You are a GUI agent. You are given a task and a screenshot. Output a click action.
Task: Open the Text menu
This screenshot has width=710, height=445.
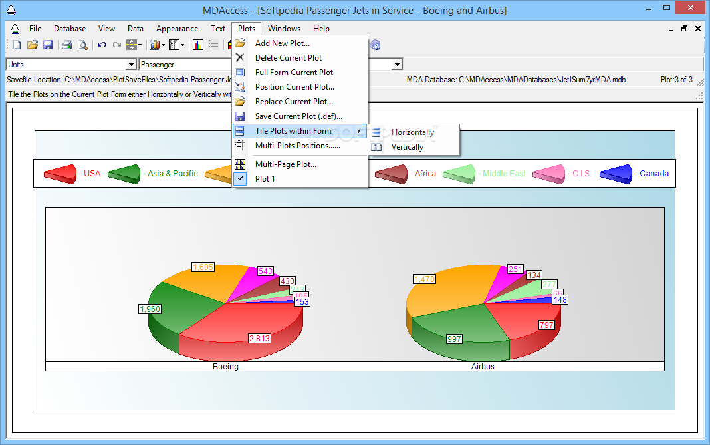tap(218, 29)
